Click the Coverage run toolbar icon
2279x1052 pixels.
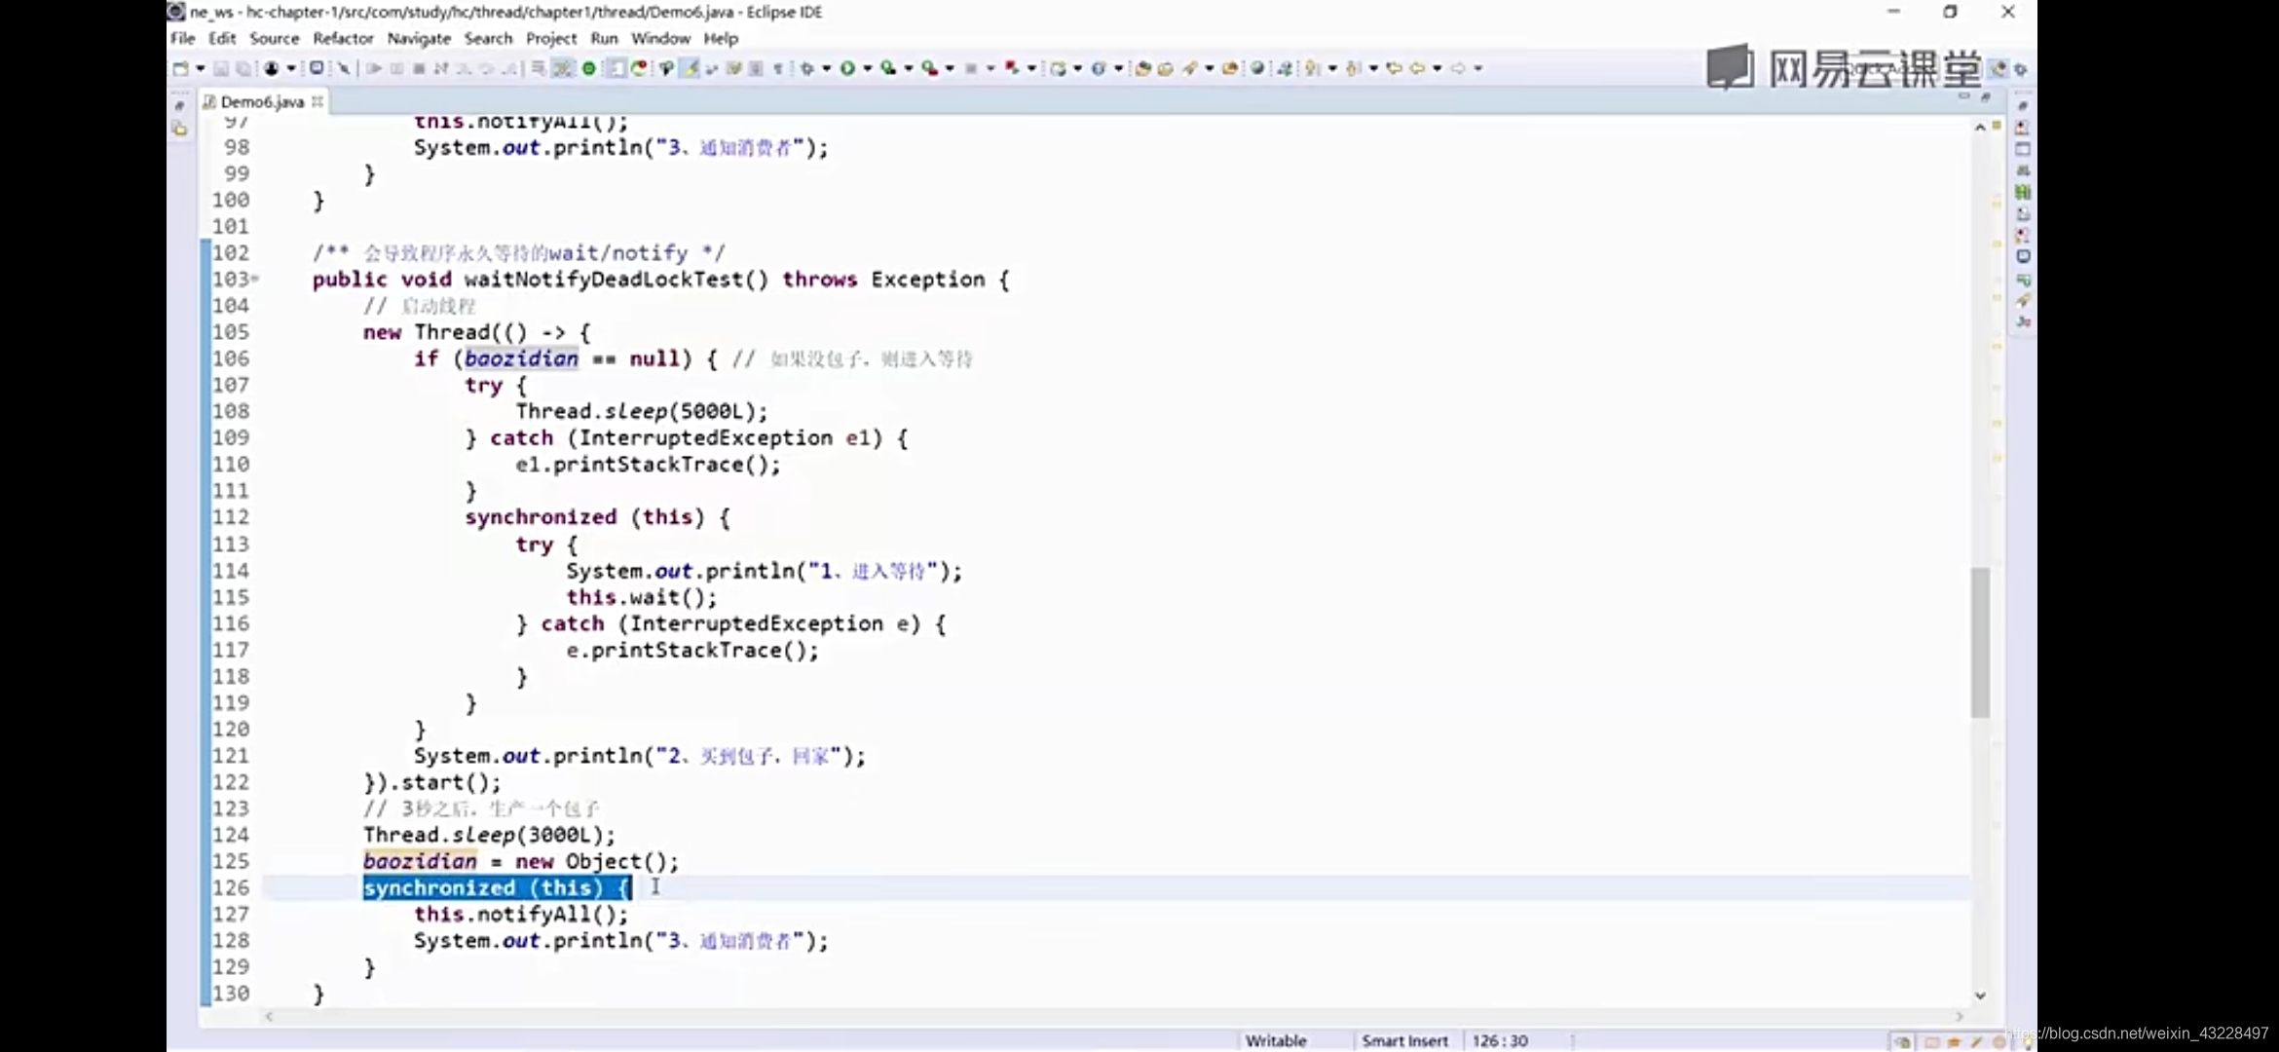(x=888, y=68)
